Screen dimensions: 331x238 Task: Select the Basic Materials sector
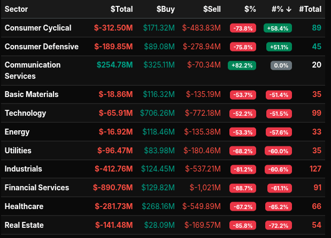point(32,94)
